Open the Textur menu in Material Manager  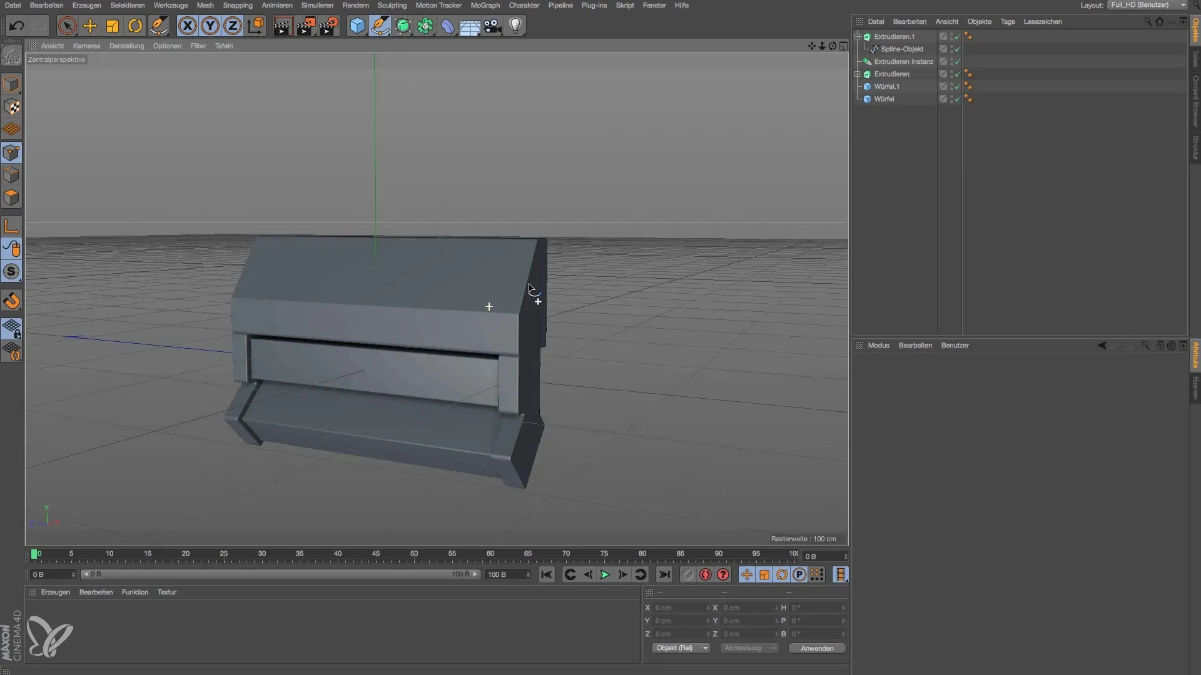166,592
